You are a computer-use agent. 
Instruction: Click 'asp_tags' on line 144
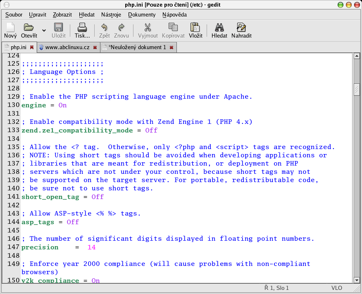coord(38,222)
